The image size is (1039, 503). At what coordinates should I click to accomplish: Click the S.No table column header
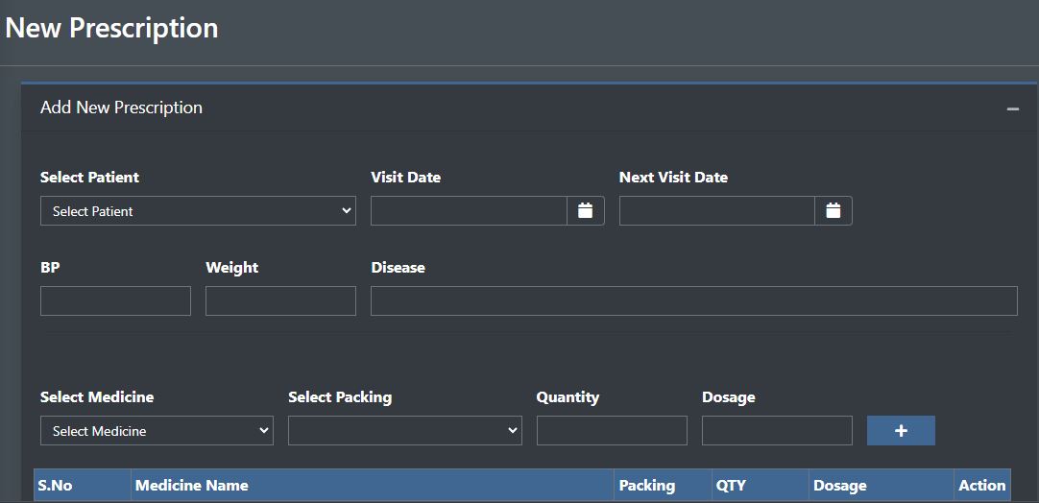[56, 486]
